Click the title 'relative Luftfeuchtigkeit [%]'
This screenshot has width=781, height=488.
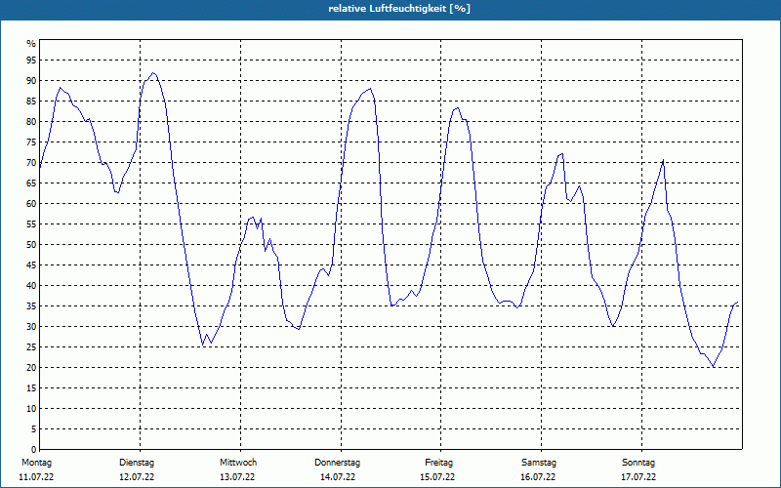pyautogui.click(x=399, y=9)
